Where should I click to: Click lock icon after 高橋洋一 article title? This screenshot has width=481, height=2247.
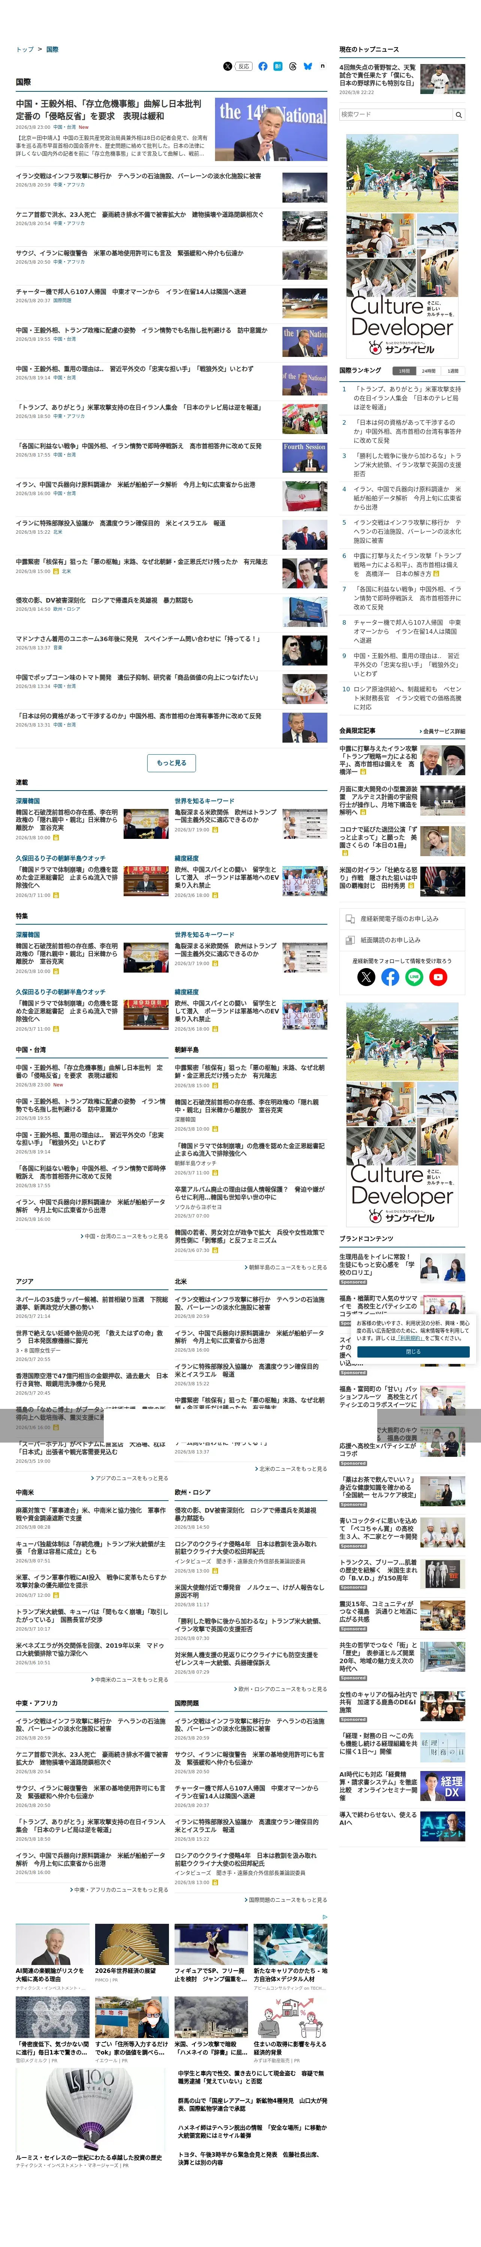363,772
